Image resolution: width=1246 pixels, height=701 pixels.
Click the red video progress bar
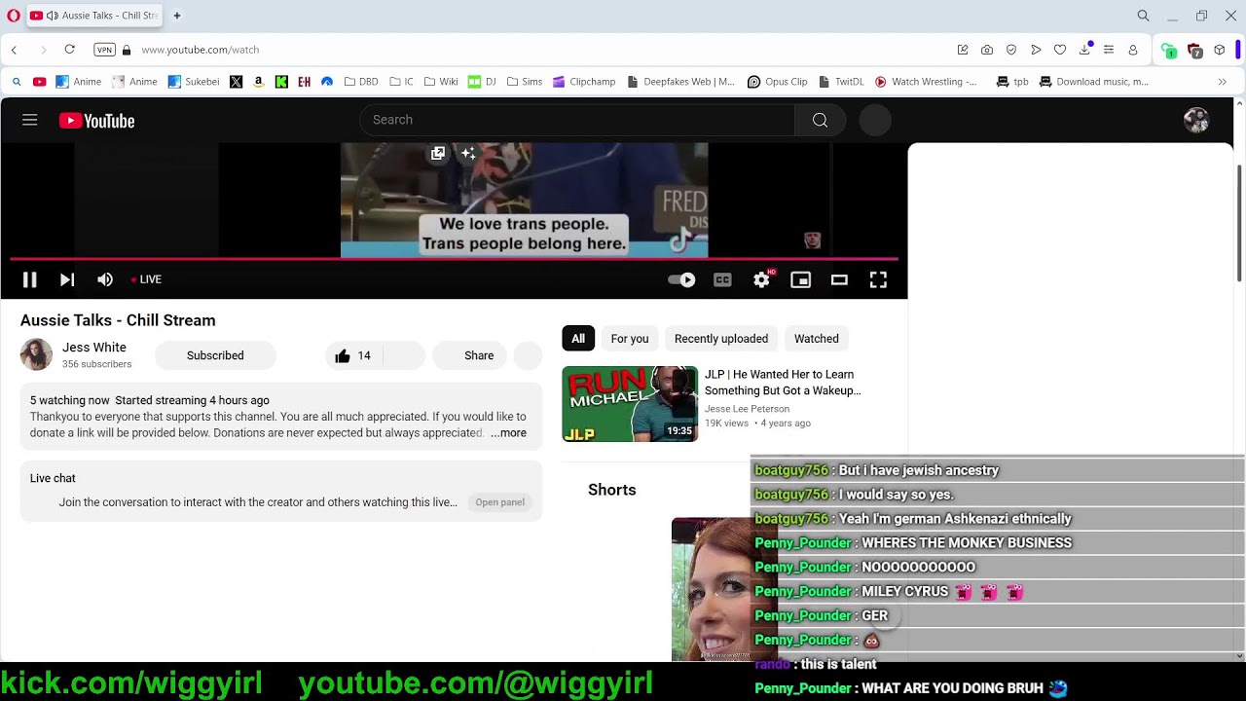[x=453, y=259]
